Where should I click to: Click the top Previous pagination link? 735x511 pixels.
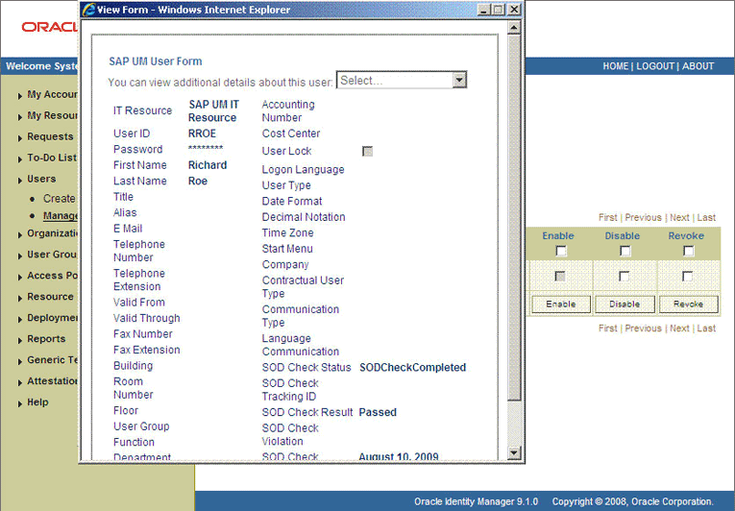click(x=643, y=217)
